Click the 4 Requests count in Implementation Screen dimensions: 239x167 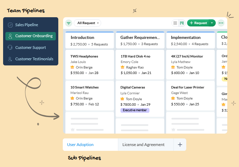(200, 44)
